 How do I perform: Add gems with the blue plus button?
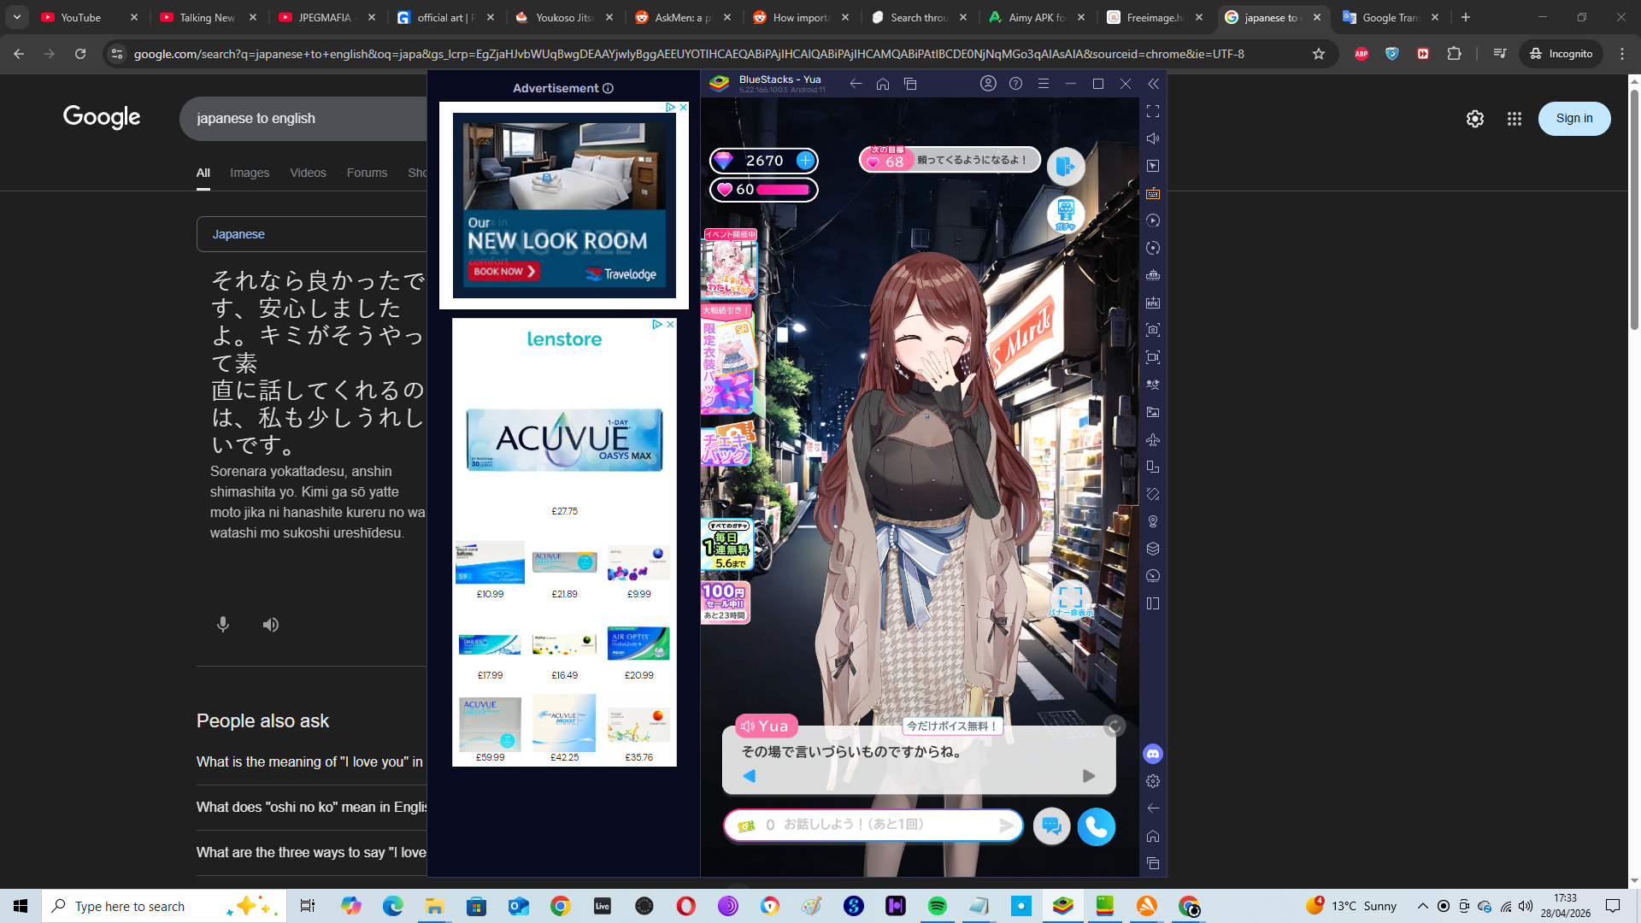coord(805,160)
